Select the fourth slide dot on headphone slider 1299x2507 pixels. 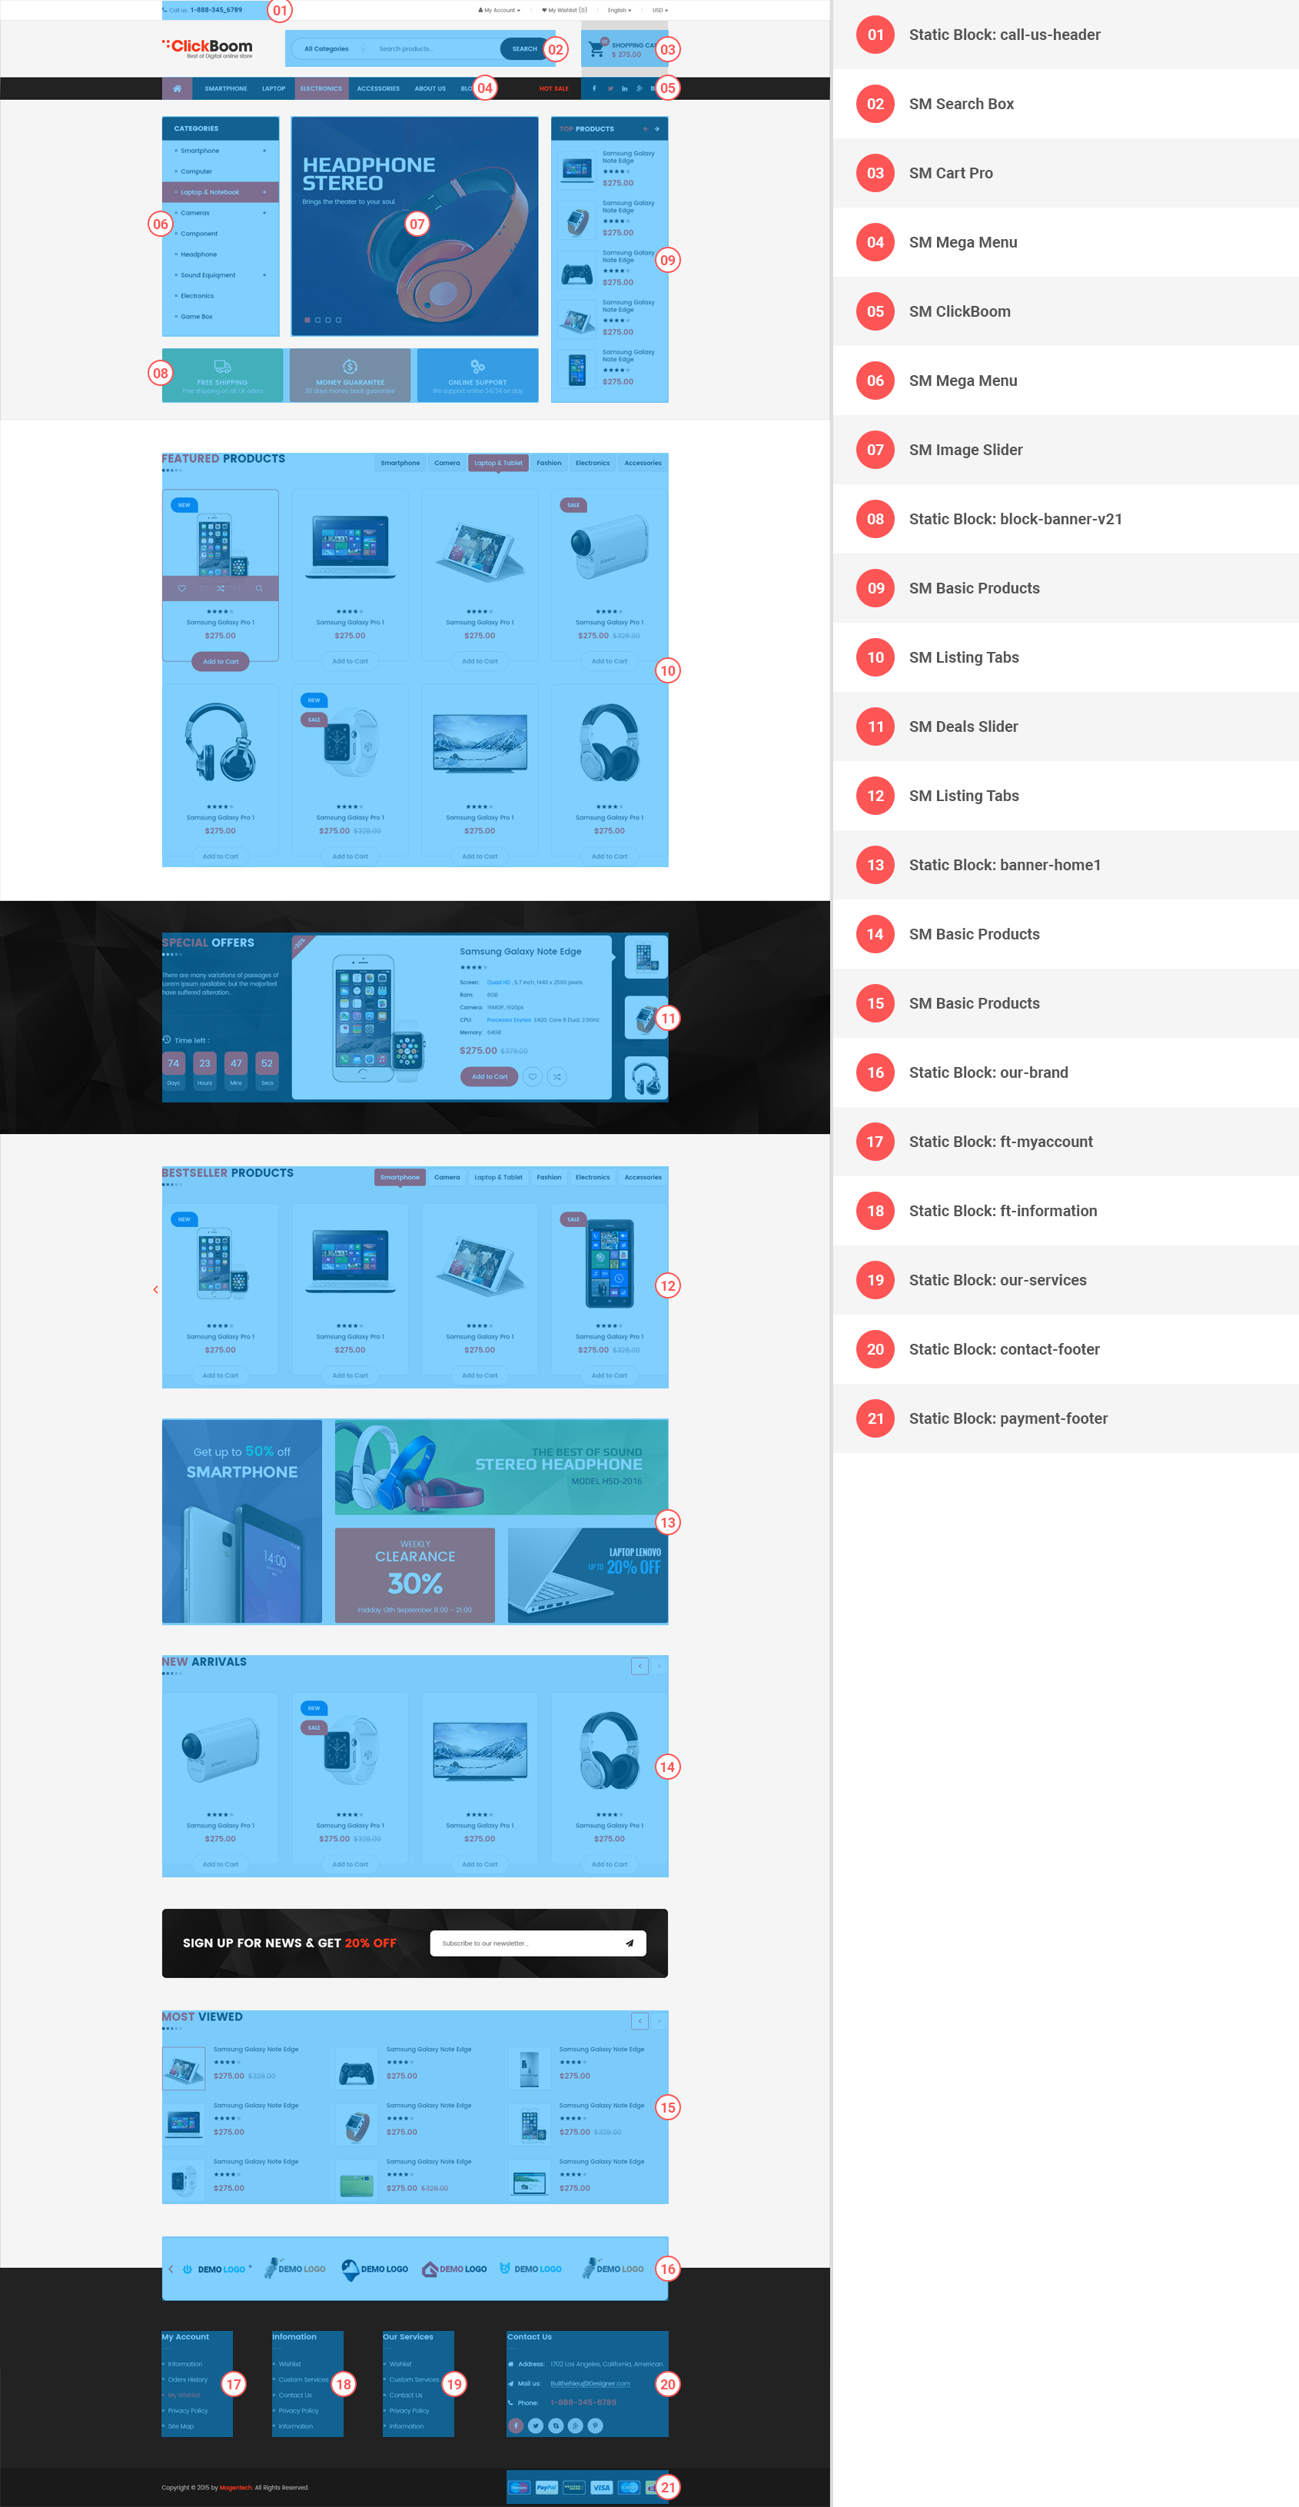click(339, 320)
